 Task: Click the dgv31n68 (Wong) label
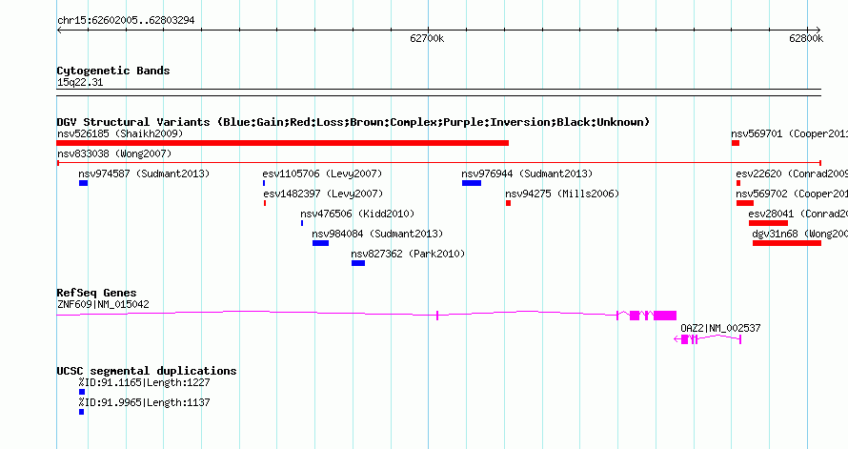click(799, 234)
